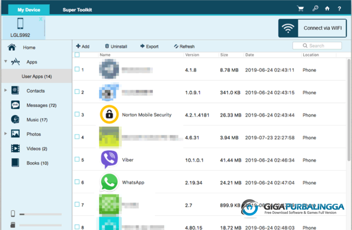Check Norton Mobile Security checkbox
Screen dimensions: 352x230
(x=77, y=114)
